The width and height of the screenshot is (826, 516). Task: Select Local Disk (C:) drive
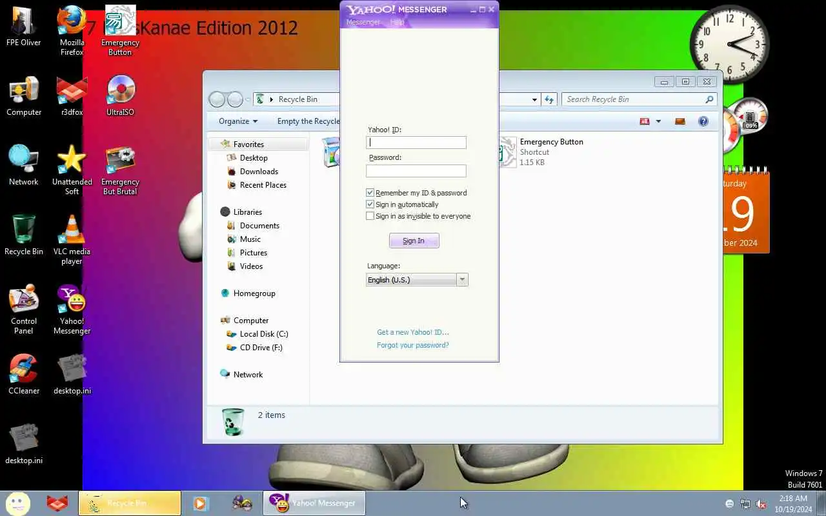(264, 334)
